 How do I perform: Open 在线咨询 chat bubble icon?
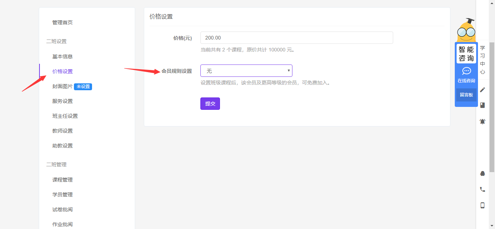(466, 71)
